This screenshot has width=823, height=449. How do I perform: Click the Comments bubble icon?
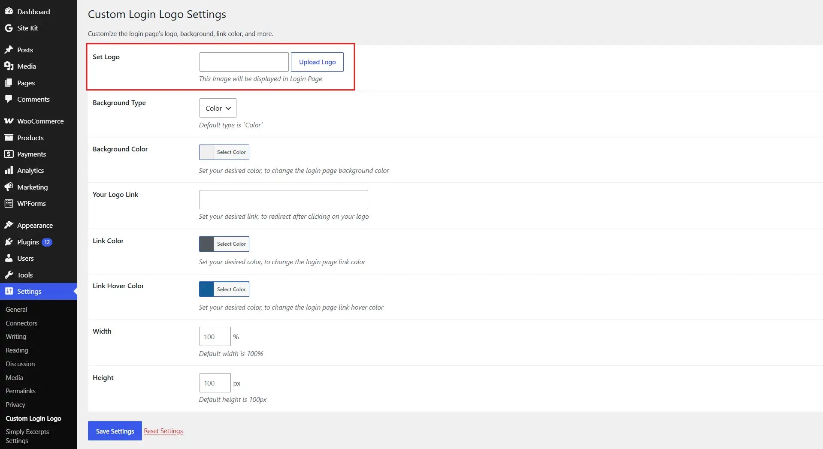[9, 99]
